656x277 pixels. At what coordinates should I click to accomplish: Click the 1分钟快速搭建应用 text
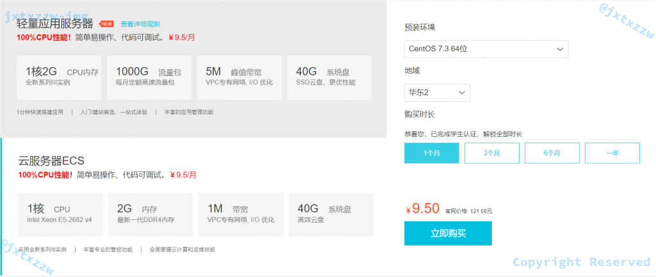40,112
